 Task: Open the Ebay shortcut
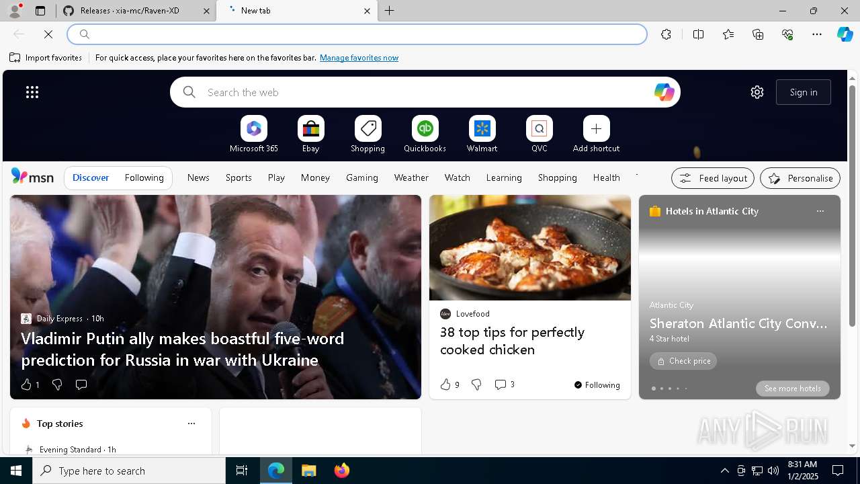click(311, 134)
